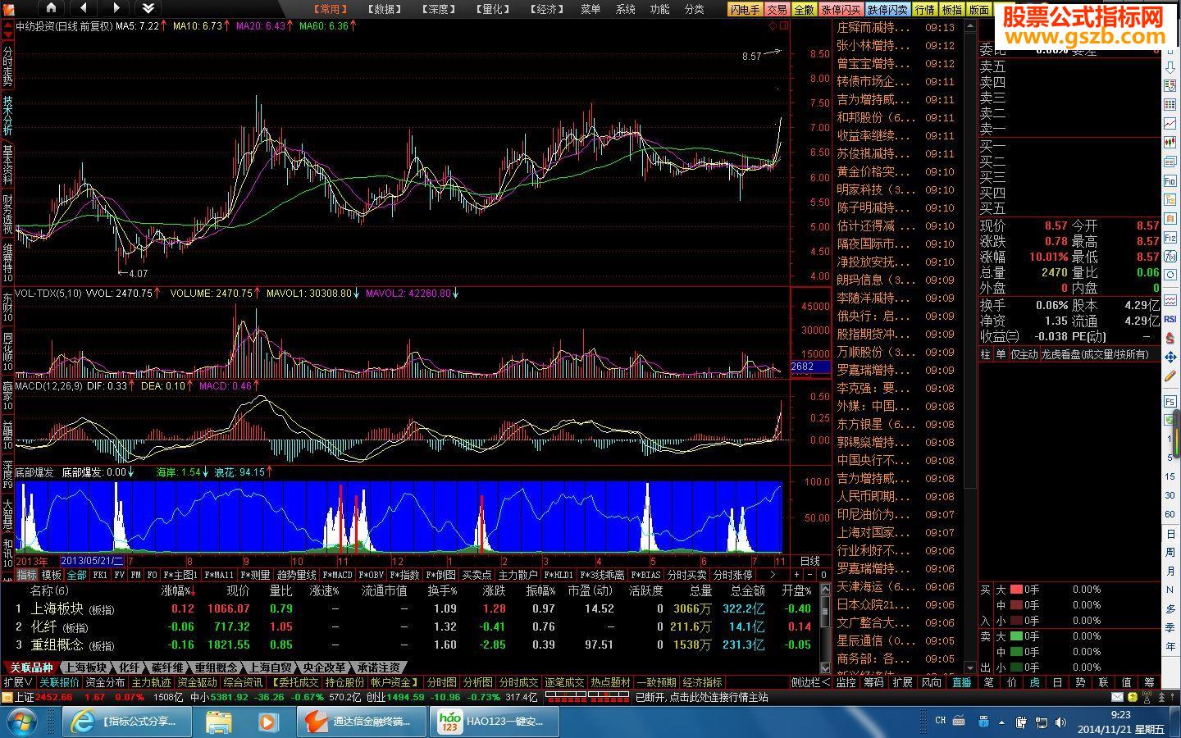Open the 日线 period selector

coord(810,561)
